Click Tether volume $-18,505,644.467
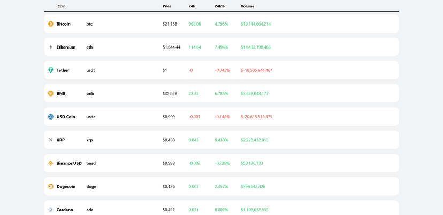The image size is (443, 215). click(x=256, y=70)
